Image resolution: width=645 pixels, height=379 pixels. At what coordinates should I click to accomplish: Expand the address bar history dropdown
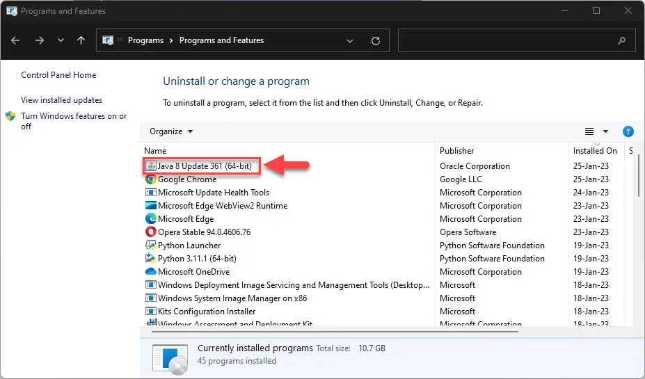(x=350, y=41)
